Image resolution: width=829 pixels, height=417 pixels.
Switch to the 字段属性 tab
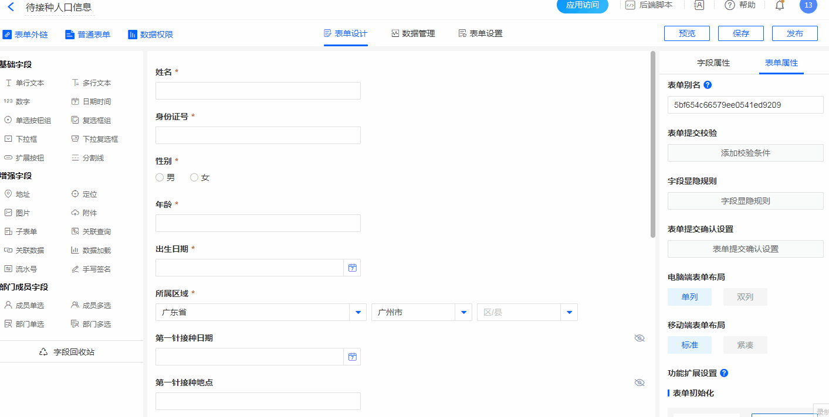[713, 63]
